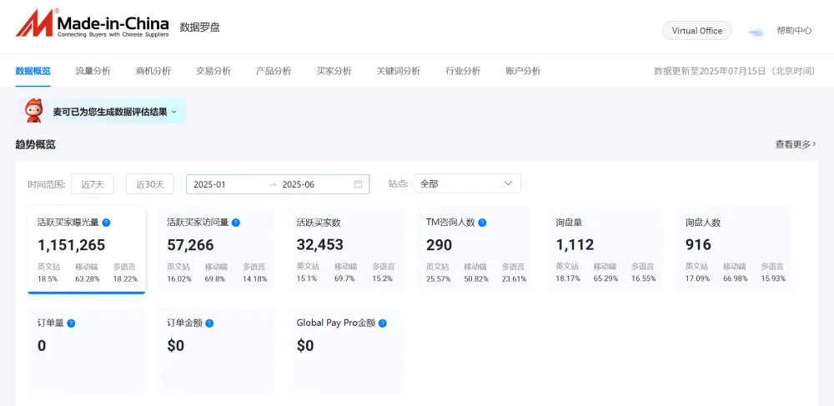Expand 麦可已为您生成数据评估结果 panel

[173, 112]
